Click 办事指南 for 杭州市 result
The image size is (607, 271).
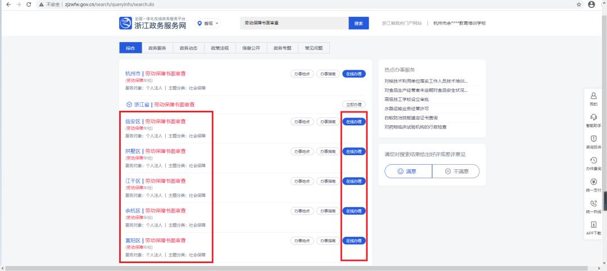point(328,74)
